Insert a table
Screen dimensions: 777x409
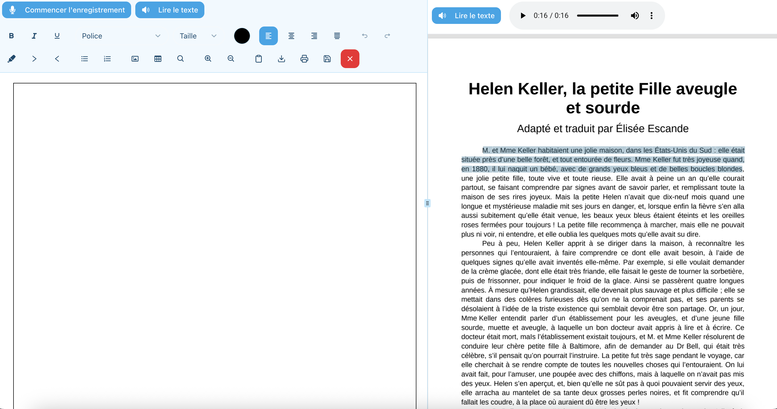coord(158,58)
